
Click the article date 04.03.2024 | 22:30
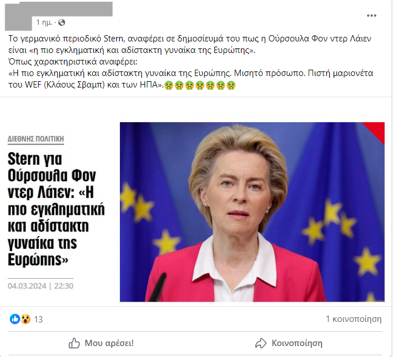pos(40,286)
